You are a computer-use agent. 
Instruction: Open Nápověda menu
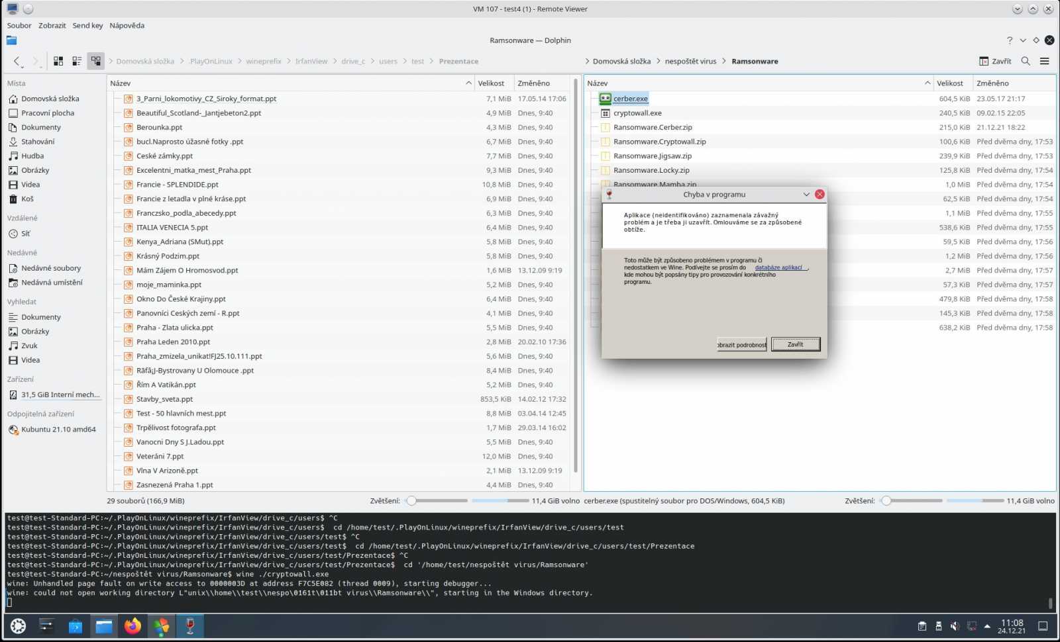(127, 26)
